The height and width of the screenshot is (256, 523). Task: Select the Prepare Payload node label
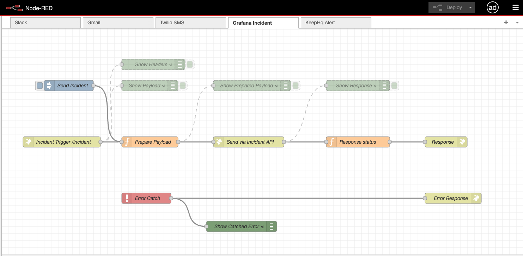click(x=153, y=142)
